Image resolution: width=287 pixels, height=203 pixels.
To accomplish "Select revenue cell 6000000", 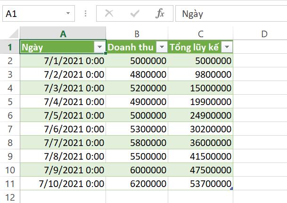I will [137, 170].
